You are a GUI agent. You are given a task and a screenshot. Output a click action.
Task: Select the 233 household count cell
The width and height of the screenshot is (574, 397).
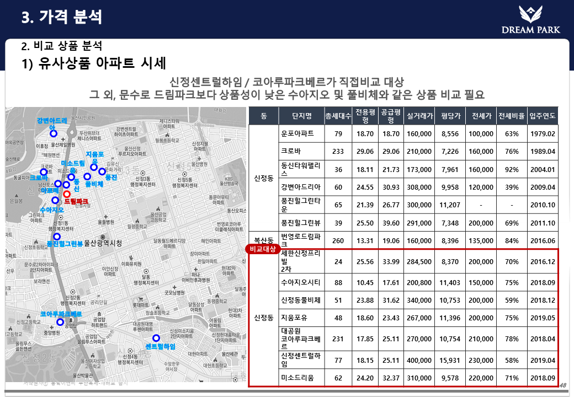point(338,151)
